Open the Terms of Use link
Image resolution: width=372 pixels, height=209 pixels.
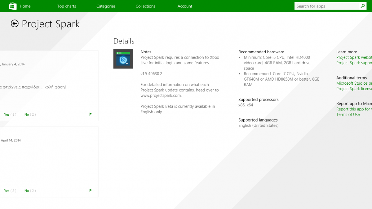[348, 115]
